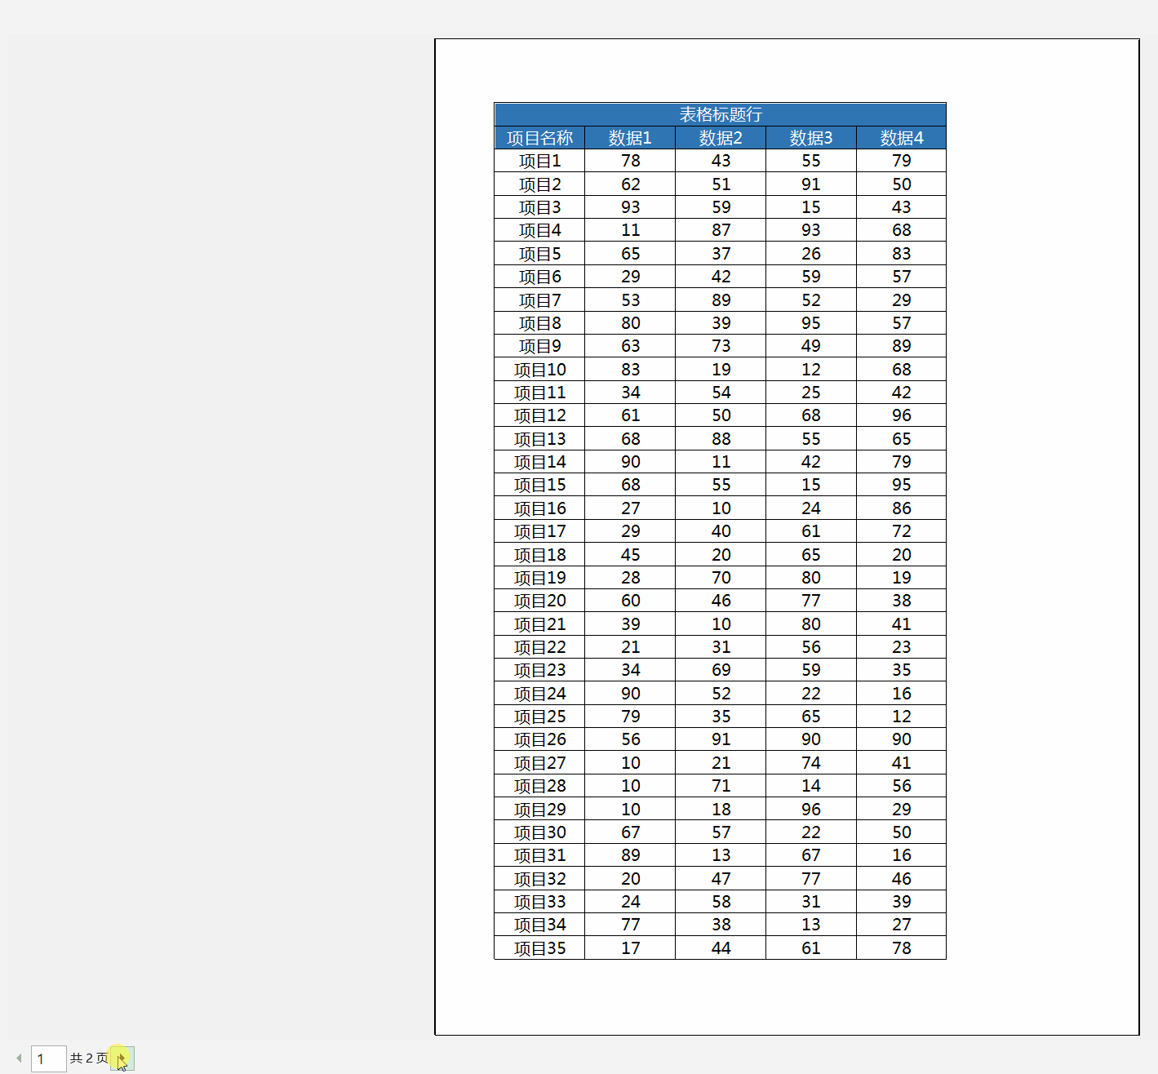Click the row label 项目33
The width and height of the screenshot is (1158, 1074).
click(540, 902)
